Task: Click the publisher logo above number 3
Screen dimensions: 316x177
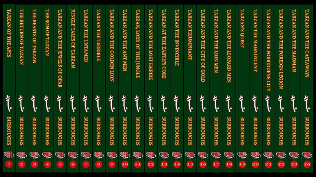Action: 35,155
